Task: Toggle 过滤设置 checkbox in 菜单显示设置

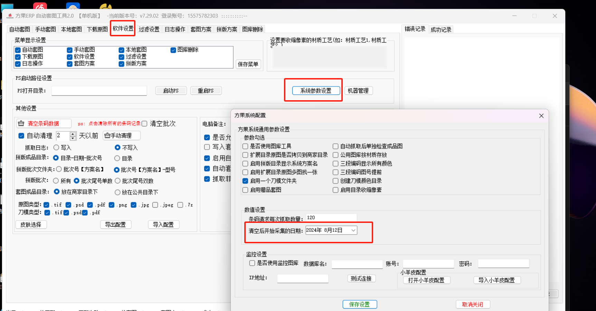Action: [122, 57]
